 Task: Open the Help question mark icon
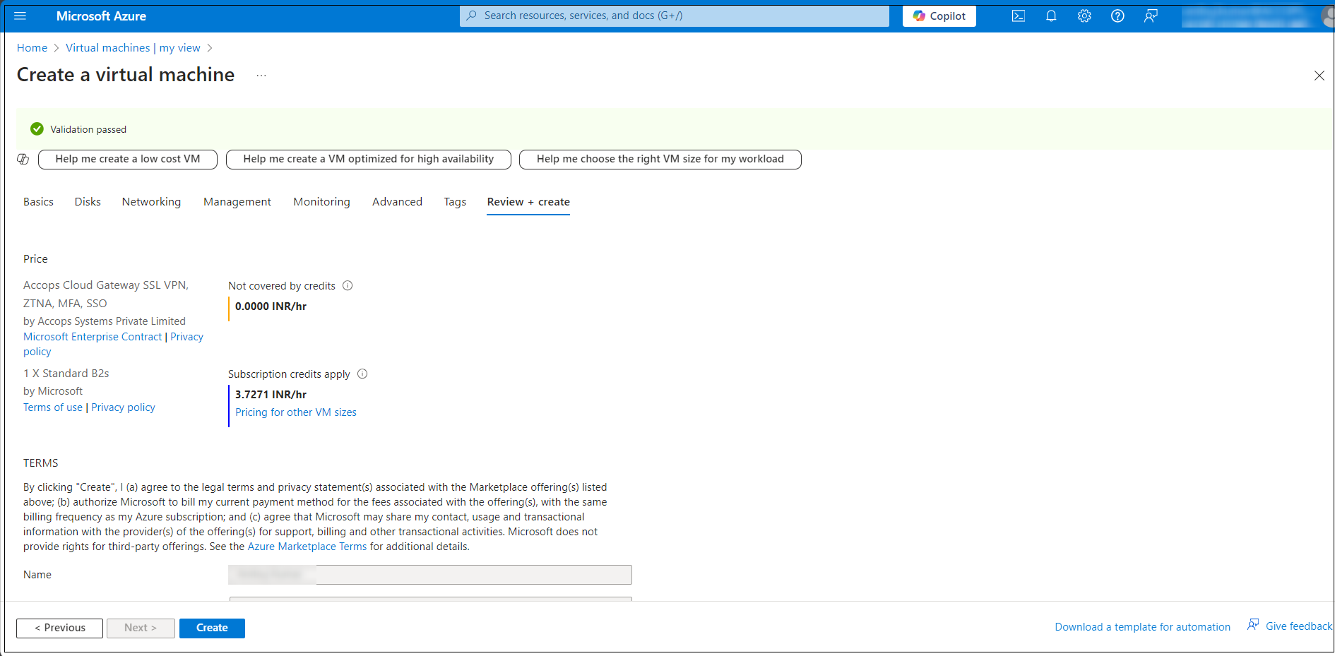point(1117,16)
